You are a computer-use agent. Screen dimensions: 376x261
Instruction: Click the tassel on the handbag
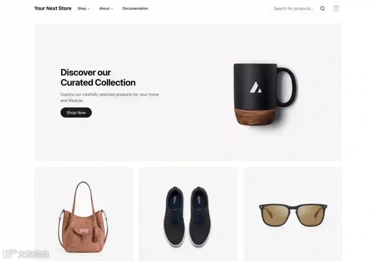pos(95,234)
